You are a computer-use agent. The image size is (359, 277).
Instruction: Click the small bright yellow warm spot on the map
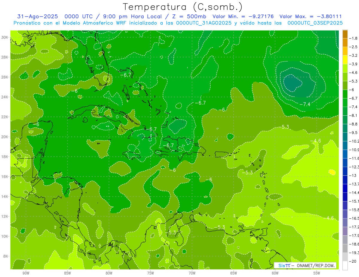(x=332, y=172)
